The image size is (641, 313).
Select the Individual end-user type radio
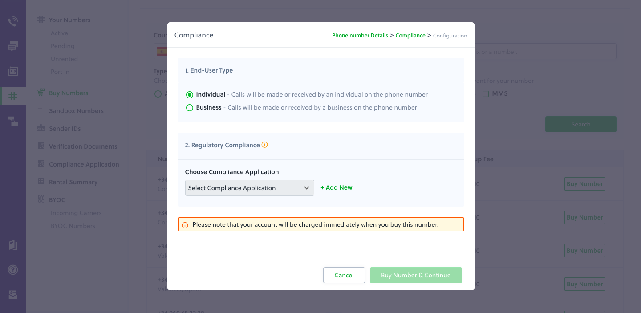[x=190, y=95]
